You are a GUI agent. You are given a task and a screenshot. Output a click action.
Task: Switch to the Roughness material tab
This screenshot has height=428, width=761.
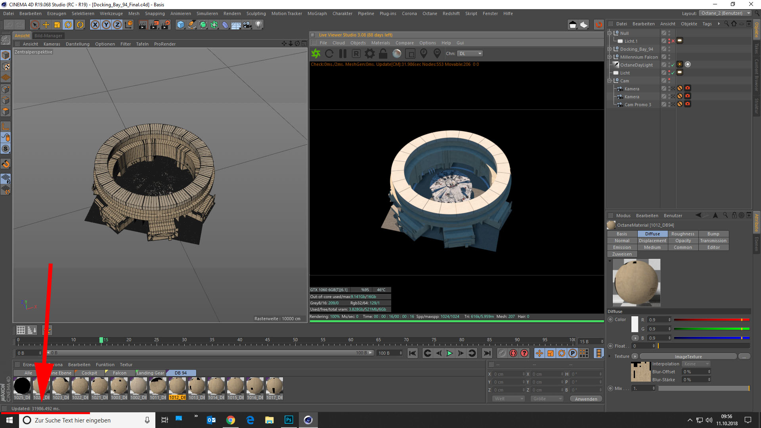(683, 234)
